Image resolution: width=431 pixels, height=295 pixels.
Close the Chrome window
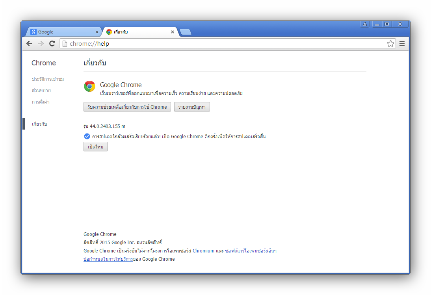[400, 24]
